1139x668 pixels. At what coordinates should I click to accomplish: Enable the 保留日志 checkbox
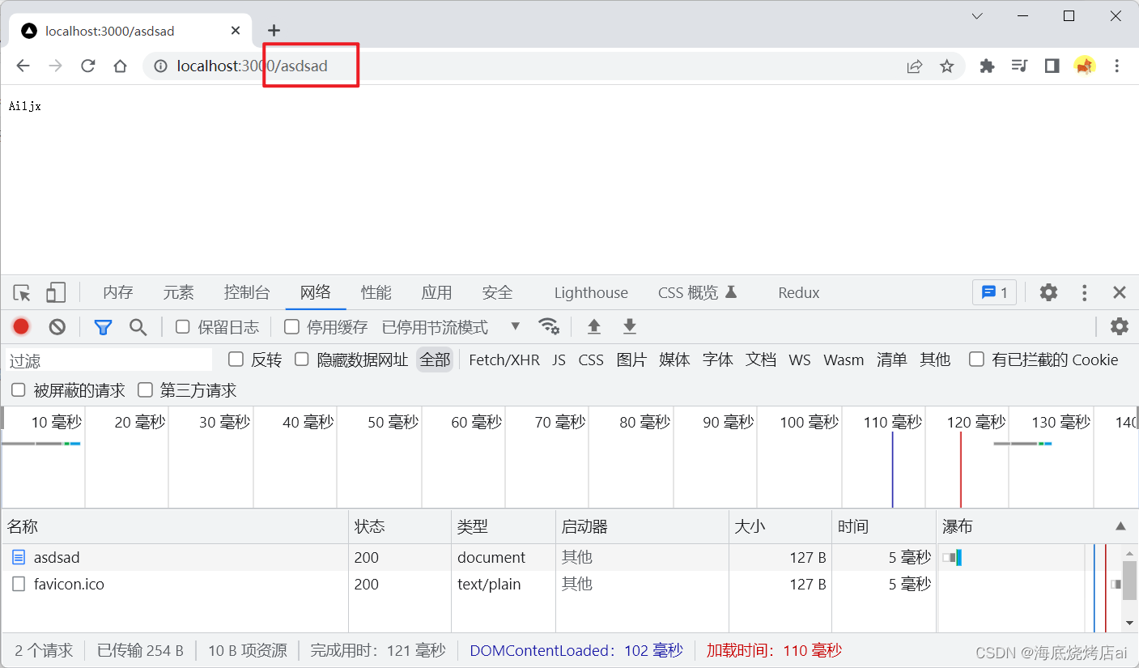click(183, 326)
